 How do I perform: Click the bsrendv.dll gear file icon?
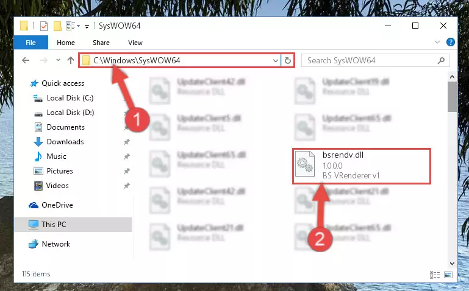(305, 164)
